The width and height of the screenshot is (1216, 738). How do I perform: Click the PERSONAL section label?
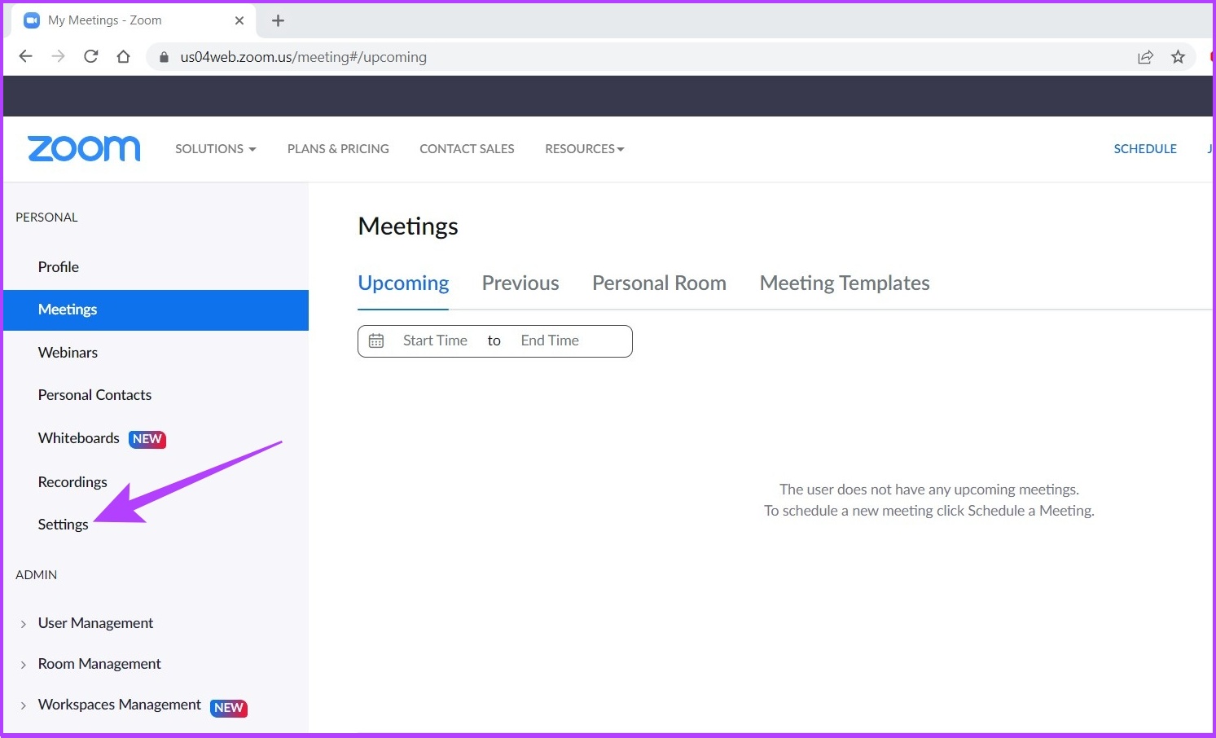[x=46, y=217]
